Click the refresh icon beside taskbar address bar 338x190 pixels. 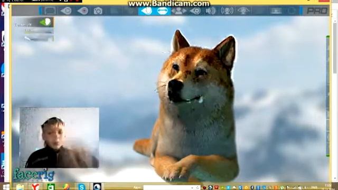pyautogui.click(x=197, y=188)
